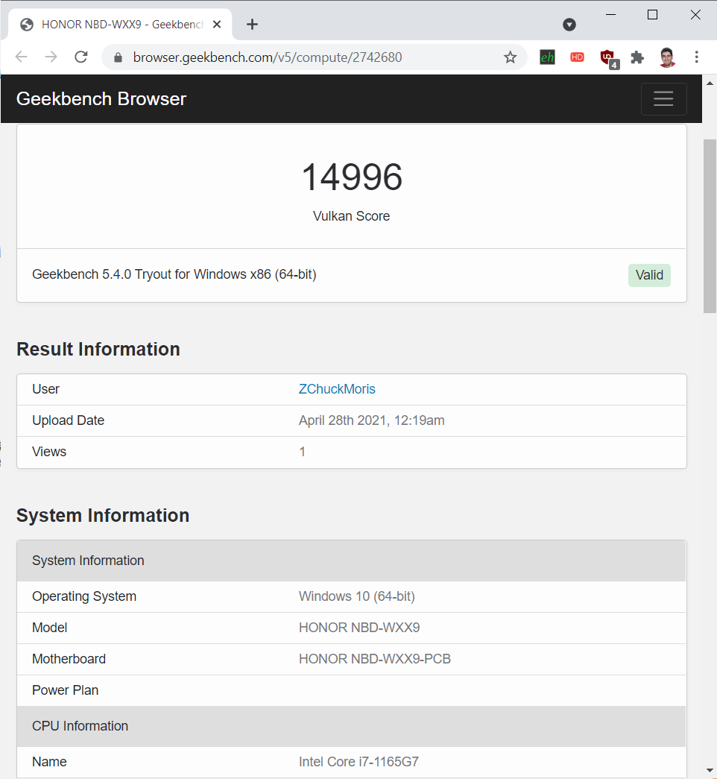This screenshot has height=779, width=717.
Task: Open the green 'eh' extension icon
Action: coord(547,57)
